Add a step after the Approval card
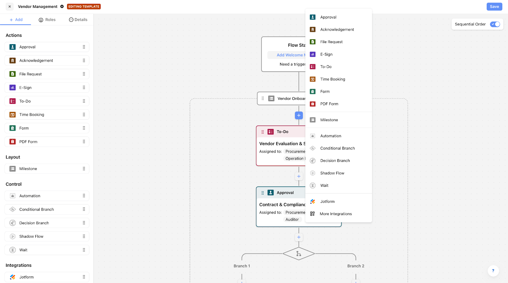The image size is (508, 283). click(x=298, y=237)
